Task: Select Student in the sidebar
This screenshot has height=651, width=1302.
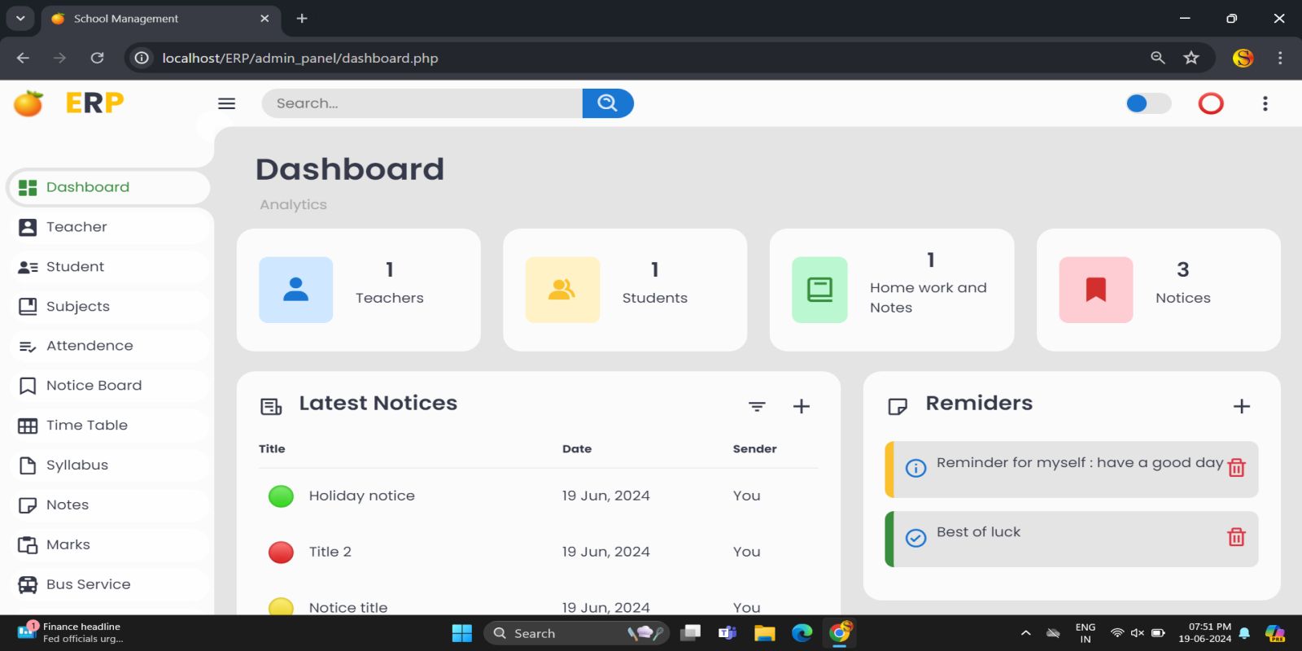Action: tap(108, 267)
